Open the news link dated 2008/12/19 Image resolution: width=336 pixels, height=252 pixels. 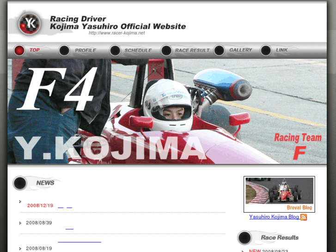(65, 206)
